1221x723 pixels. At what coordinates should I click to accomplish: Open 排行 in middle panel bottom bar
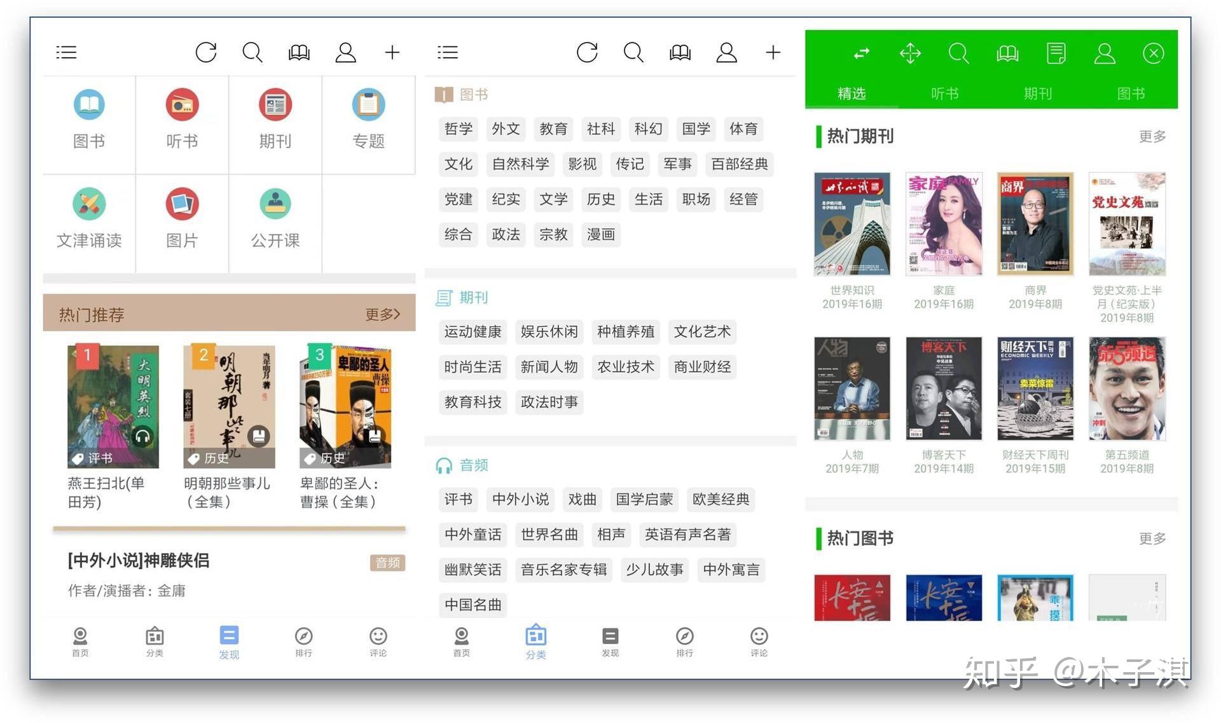pyautogui.click(x=684, y=641)
